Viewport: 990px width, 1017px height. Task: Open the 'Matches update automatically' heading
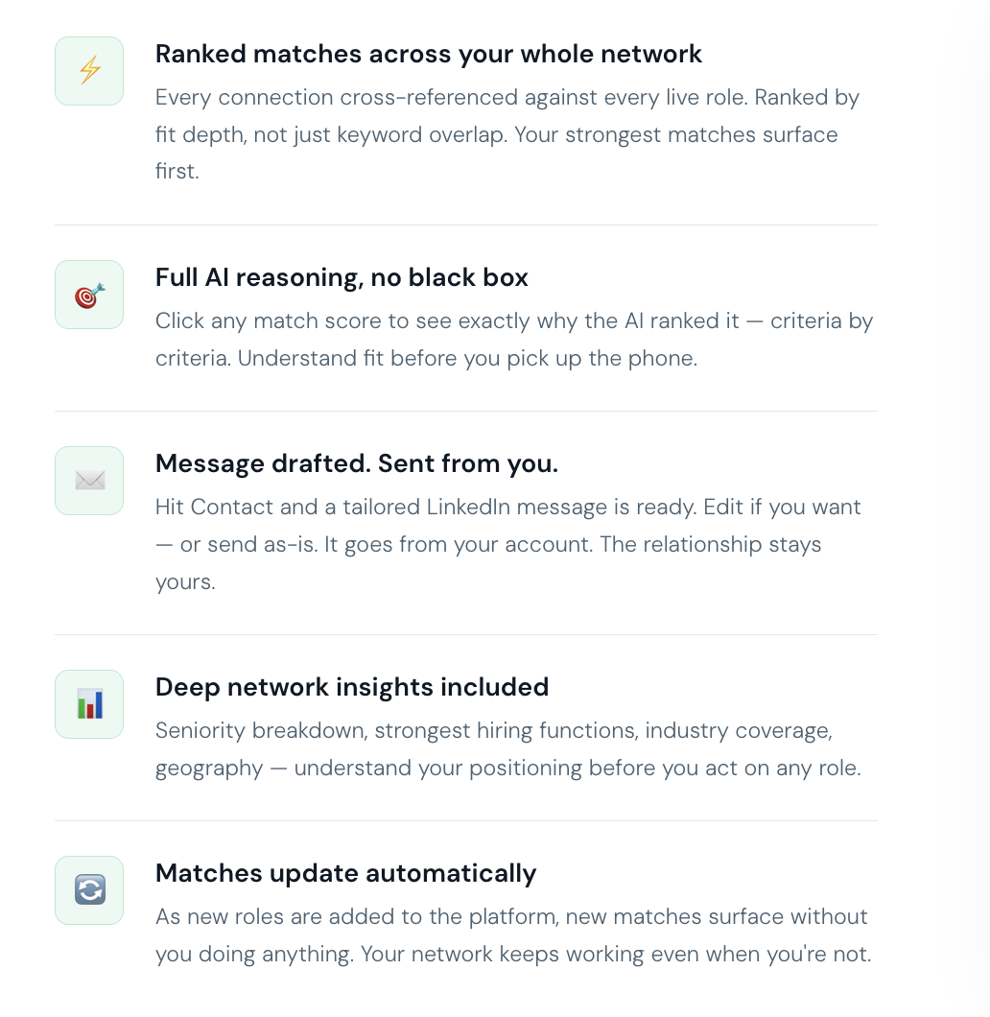click(x=345, y=873)
